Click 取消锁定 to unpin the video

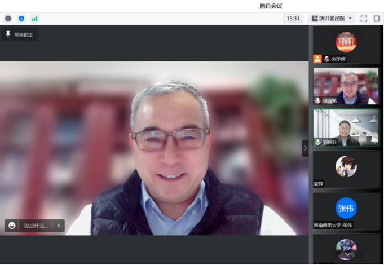pyautogui.click(x=19, y=34)
